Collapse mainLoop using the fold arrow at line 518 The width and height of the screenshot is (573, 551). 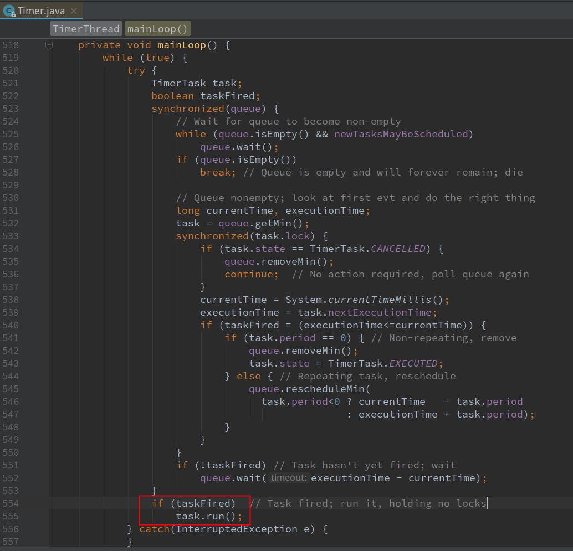pyautogui.click(x=49, y=44)
